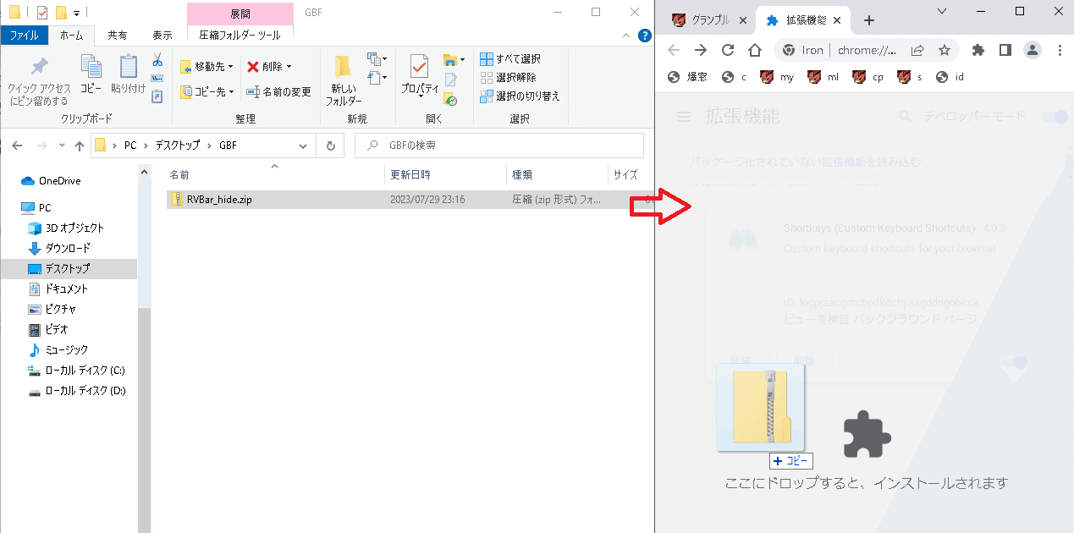1074x533 pixels.
Task: Open Extensions puzzle icon in browser toolbar
Action: (x=978, y=50)
